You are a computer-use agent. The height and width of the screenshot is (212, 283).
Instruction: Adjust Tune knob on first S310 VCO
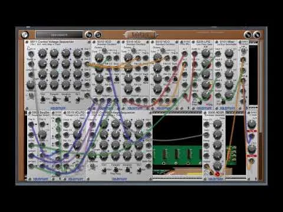[99, 58]
